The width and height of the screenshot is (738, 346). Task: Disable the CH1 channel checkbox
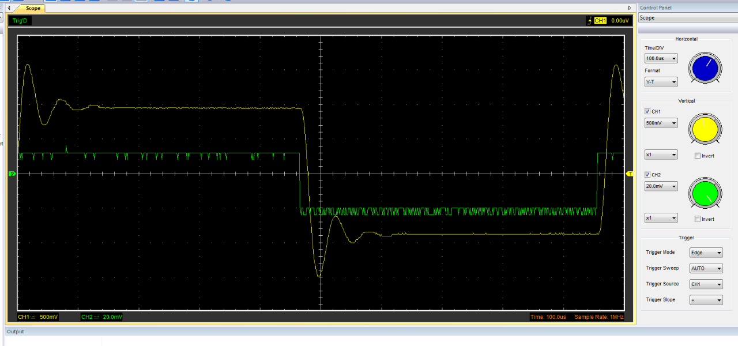coord(648,111)
